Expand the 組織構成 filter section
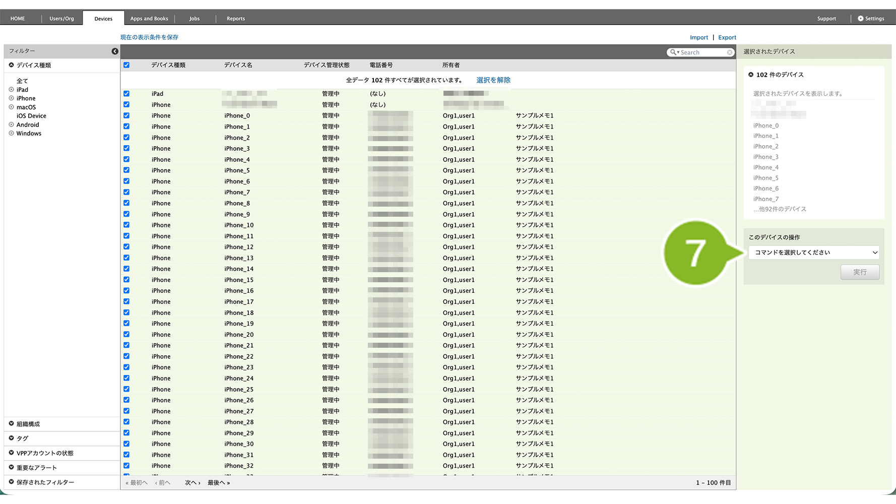Screen dimensions: 896x504 pyautogui.click(x=11, y=424)
